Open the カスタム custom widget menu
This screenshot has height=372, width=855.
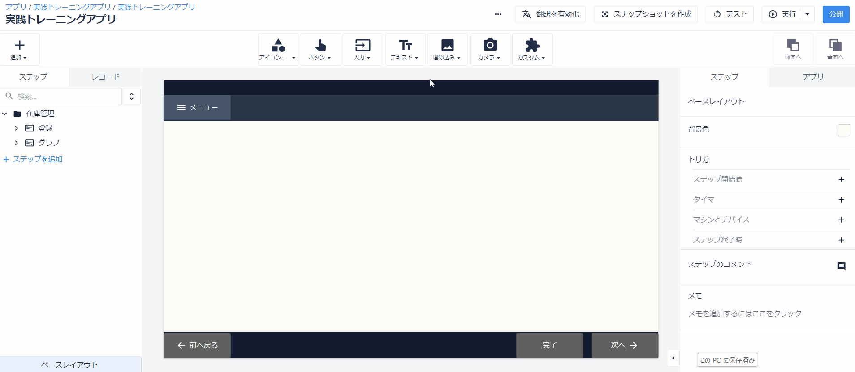[x=532, y=49]
